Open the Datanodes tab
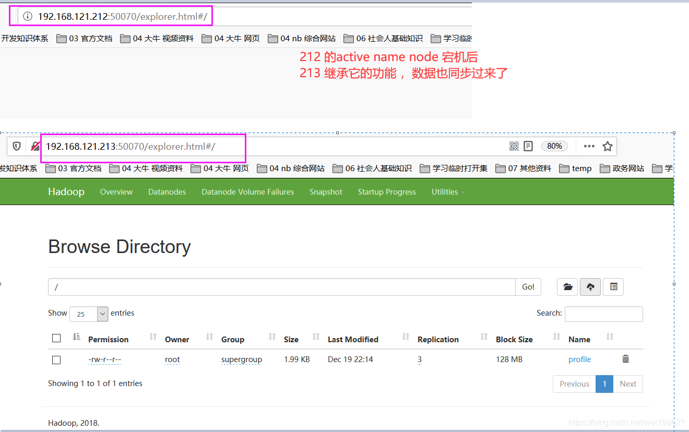This screenshot has height=432, width=689. (167, 192)
